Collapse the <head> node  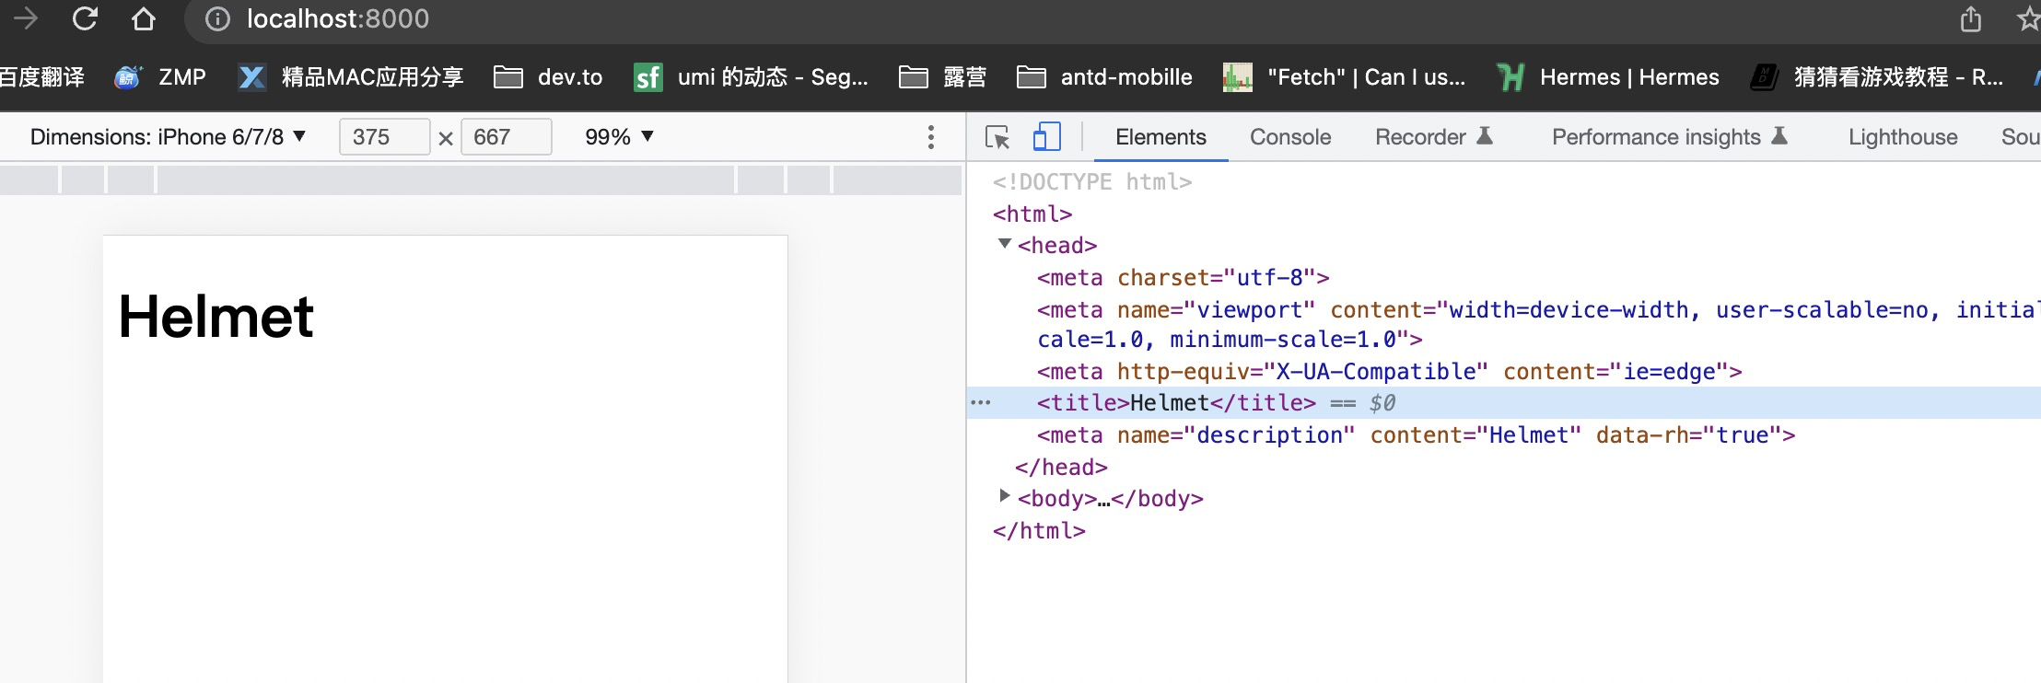click(x=1005, y=244)
